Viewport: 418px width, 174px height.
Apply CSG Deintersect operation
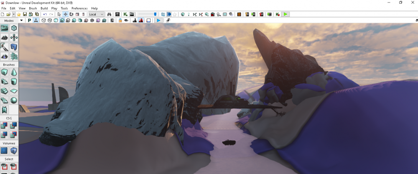pyautogui.click(x=14, y=135)
